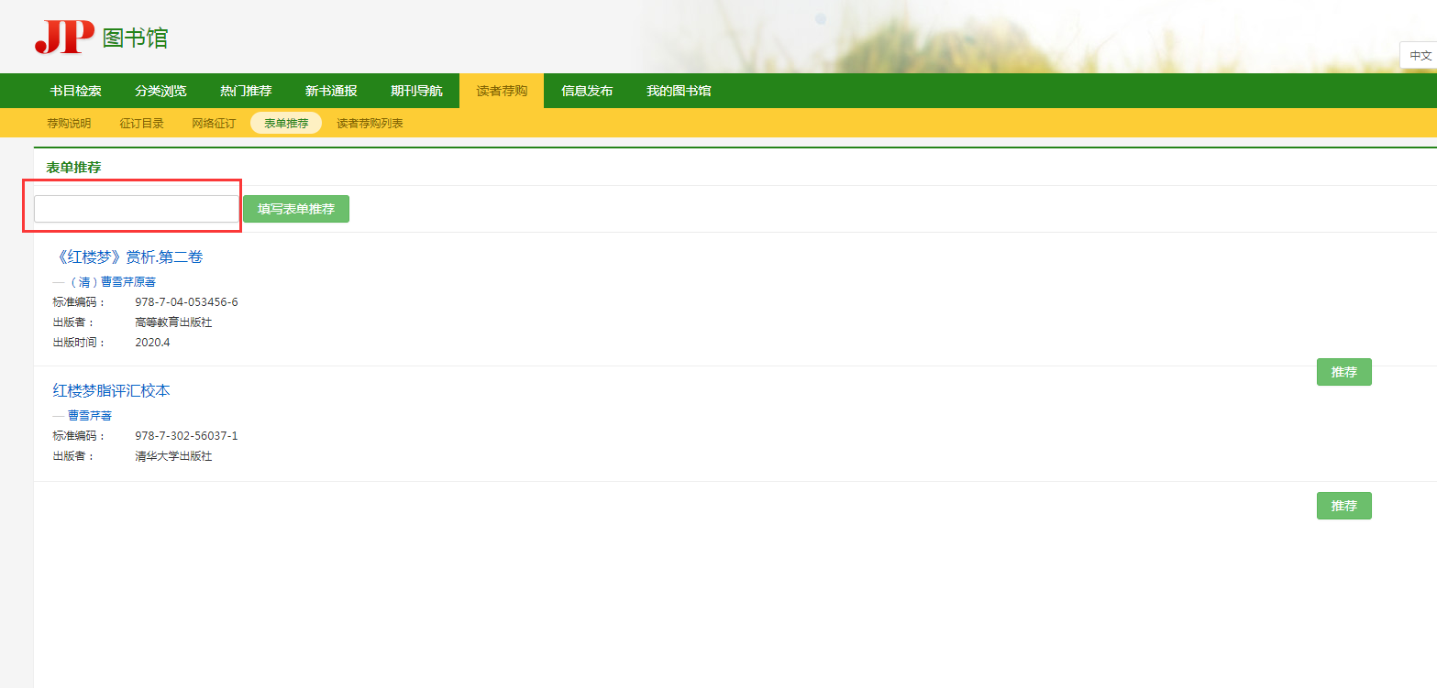Select 新书通报 in the green menu

tap(331, 91)
